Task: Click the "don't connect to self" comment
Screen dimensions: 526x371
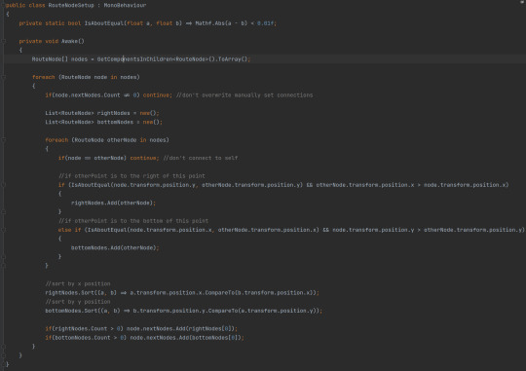Action: pos(201,158)
